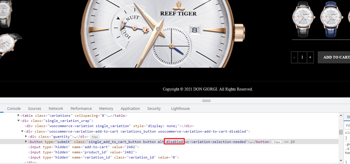
Task: Open the Security tab
Action: click(154, 109)
